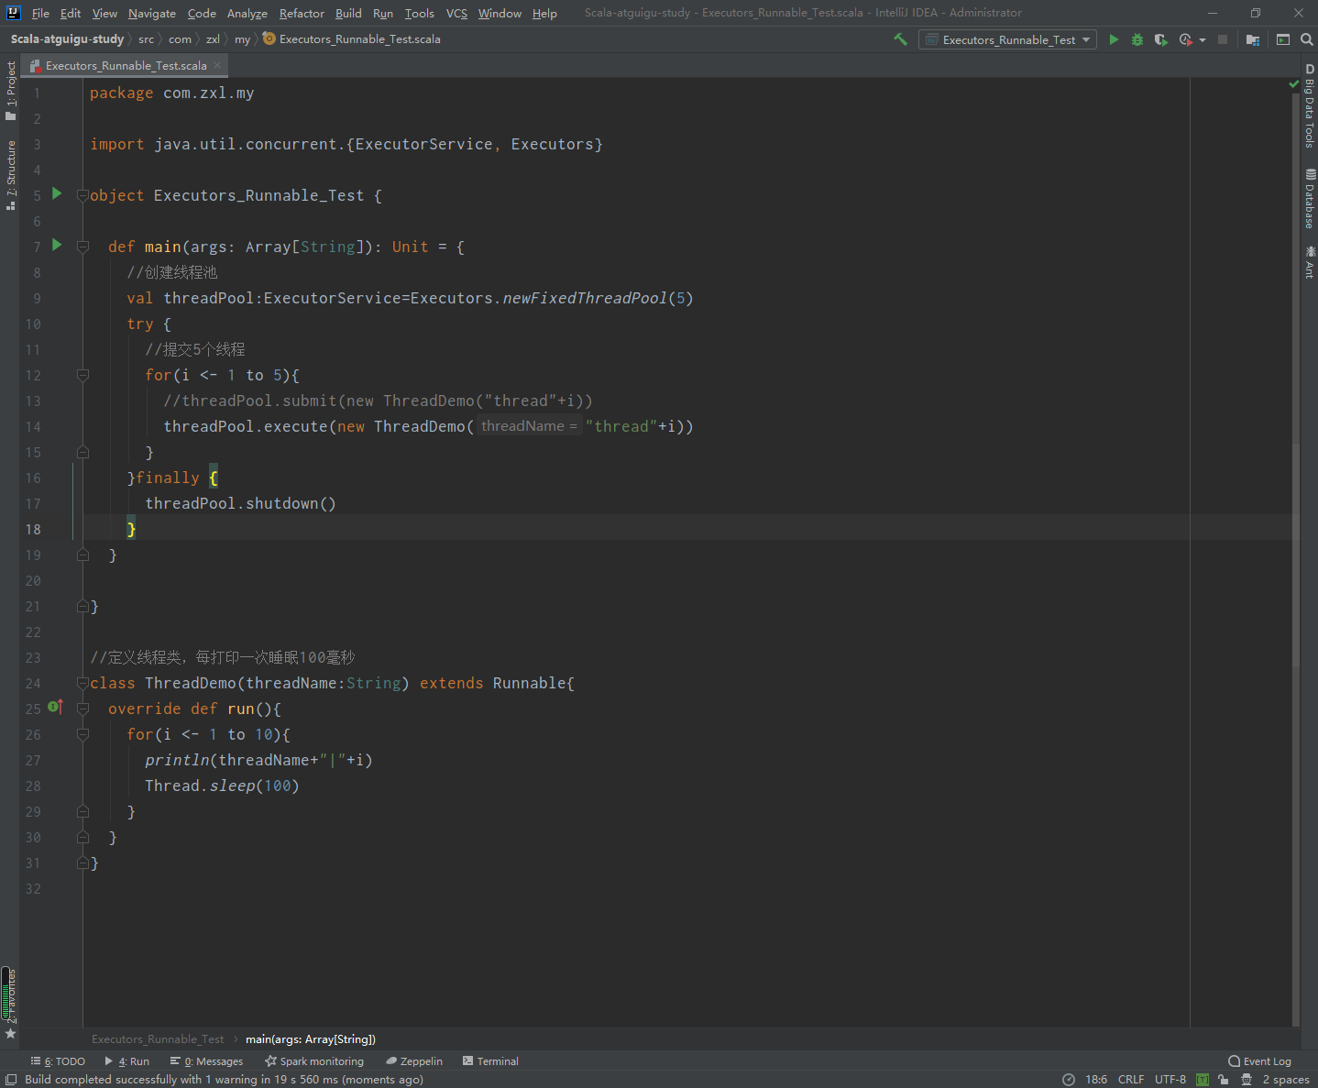1318x1088 pixels.
Task: Click the Build Project hammer icon
Action: [x=900, y=39]
